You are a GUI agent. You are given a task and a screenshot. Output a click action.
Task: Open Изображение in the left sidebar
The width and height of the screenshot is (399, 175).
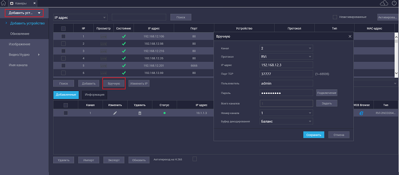pyautogui.click(x=20, y=44)
